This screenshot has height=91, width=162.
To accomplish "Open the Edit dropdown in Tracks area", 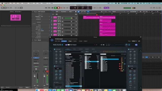I will click(x=57, y=12).
